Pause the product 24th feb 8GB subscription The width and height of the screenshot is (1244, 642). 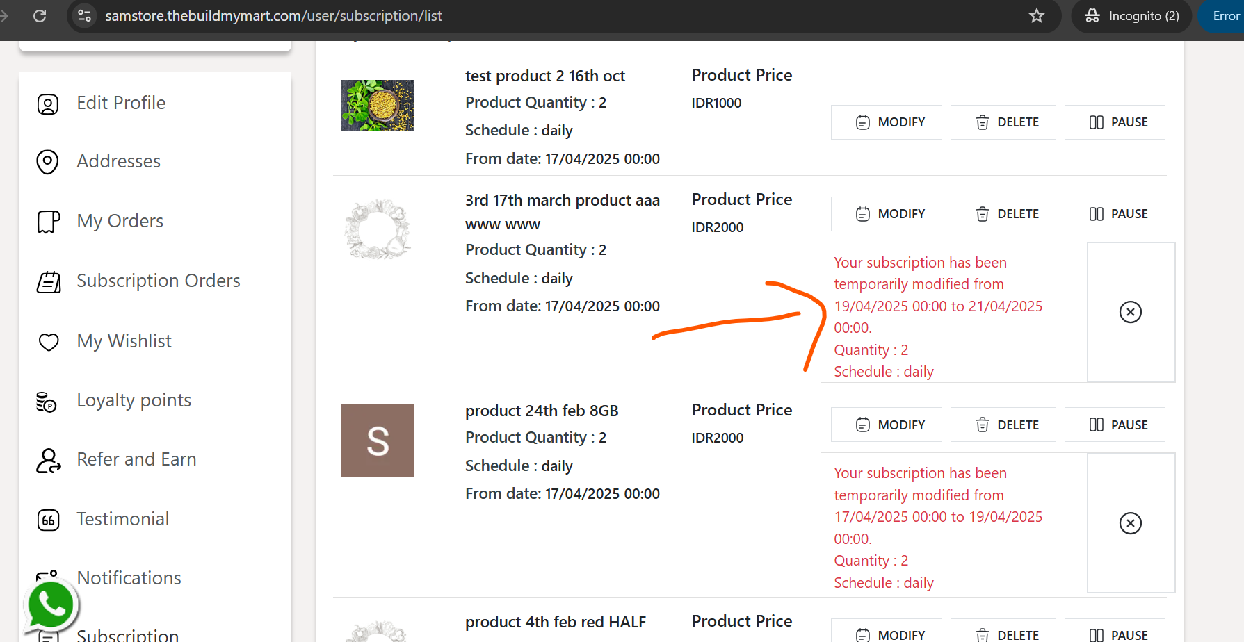[1115, 425]
